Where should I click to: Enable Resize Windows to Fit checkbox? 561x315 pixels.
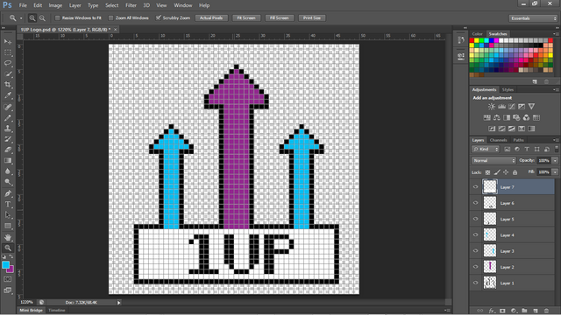point(57,17)
